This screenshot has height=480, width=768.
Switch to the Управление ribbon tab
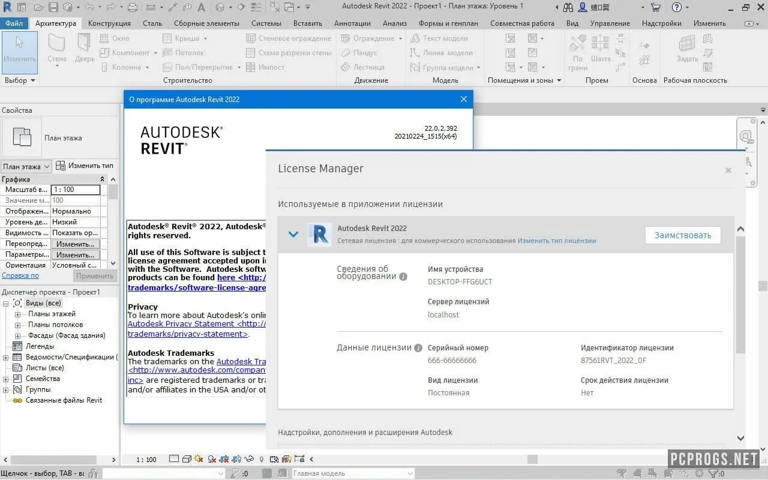(610, 23)
